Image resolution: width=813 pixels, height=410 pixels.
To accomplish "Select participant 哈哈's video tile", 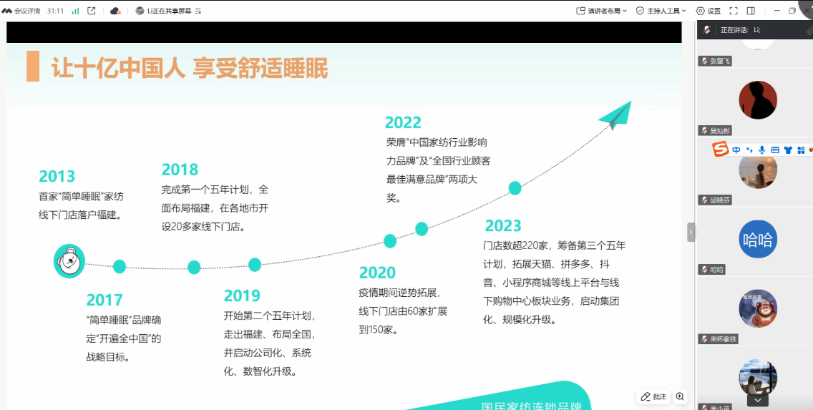I will click(757, 240).
